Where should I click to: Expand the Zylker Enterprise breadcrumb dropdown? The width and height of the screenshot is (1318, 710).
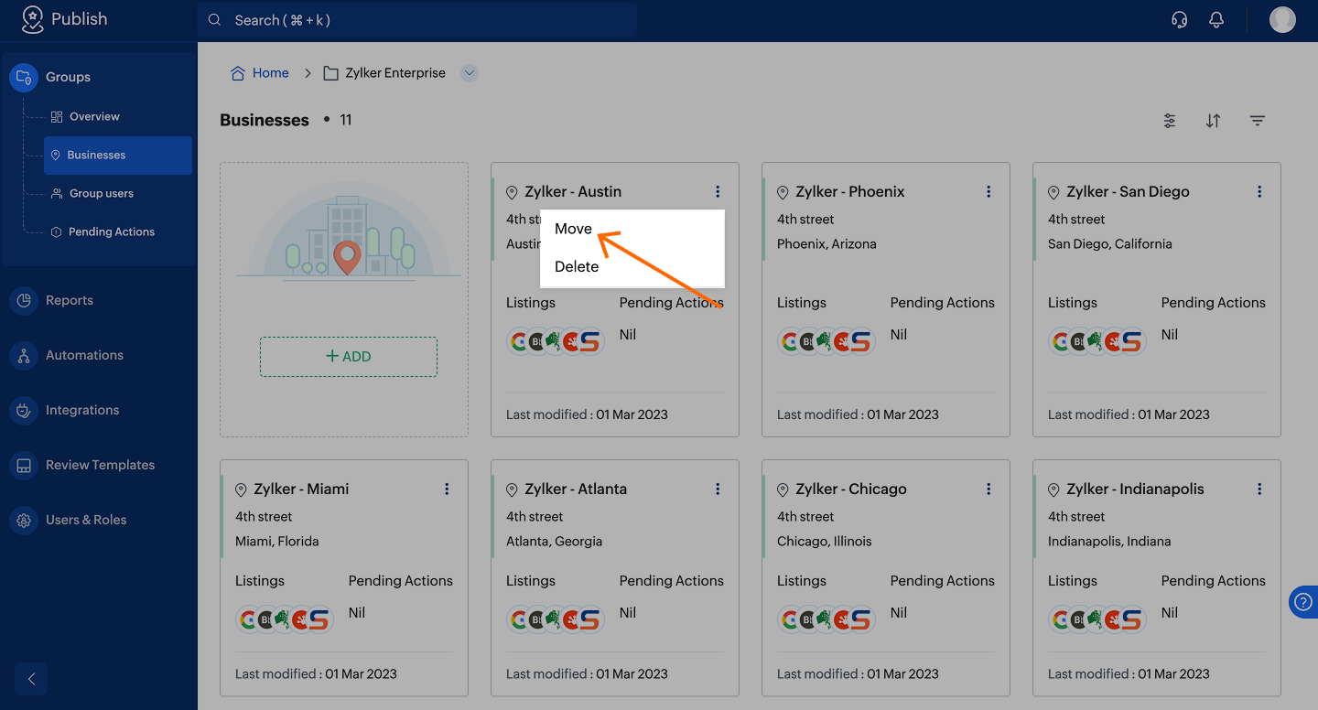[x=470, y=73]
